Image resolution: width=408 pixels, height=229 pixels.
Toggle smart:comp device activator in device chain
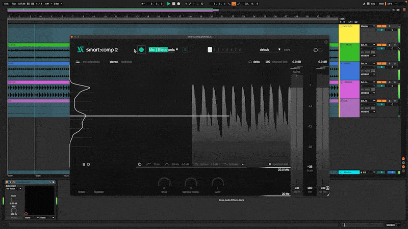[7, 182]
